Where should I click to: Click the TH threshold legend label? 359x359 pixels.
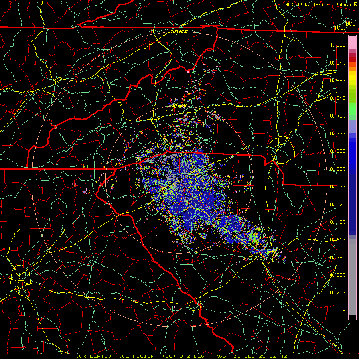pyautogui.click(x=343, y=311)
